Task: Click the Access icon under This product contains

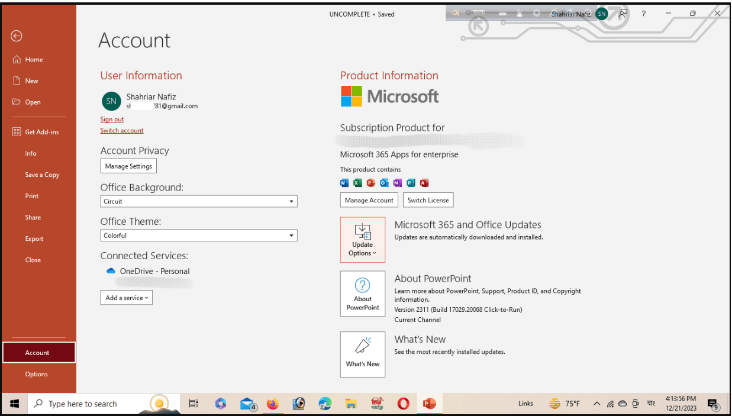Action: (x=424, y=183)
